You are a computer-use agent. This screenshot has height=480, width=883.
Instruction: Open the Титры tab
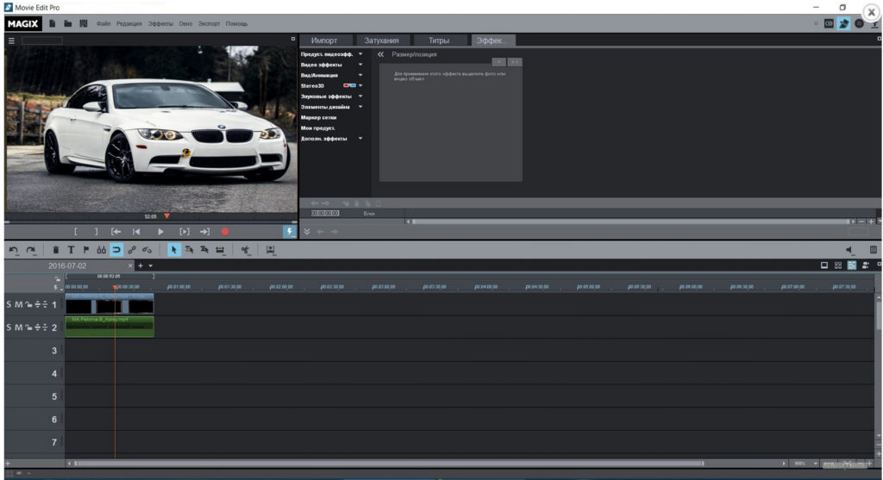[x=439, y=41]
